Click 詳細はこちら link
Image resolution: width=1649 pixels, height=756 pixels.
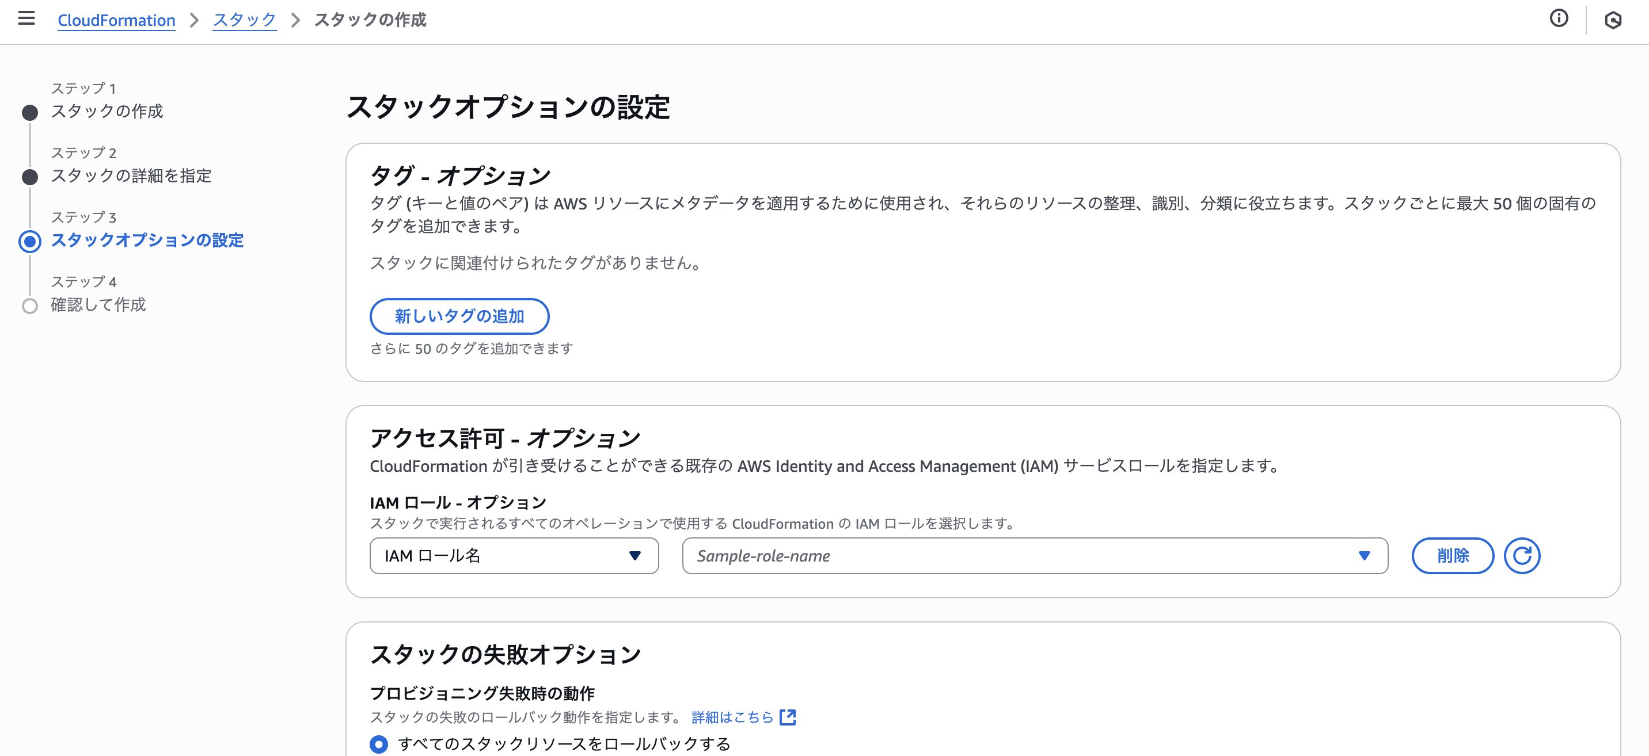coord(732,717)
